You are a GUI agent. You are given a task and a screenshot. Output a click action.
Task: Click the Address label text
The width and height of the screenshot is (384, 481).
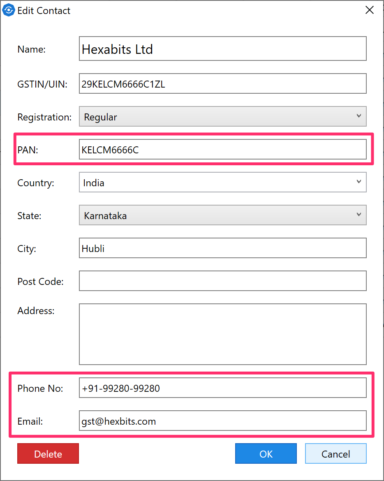coord(36,311)
